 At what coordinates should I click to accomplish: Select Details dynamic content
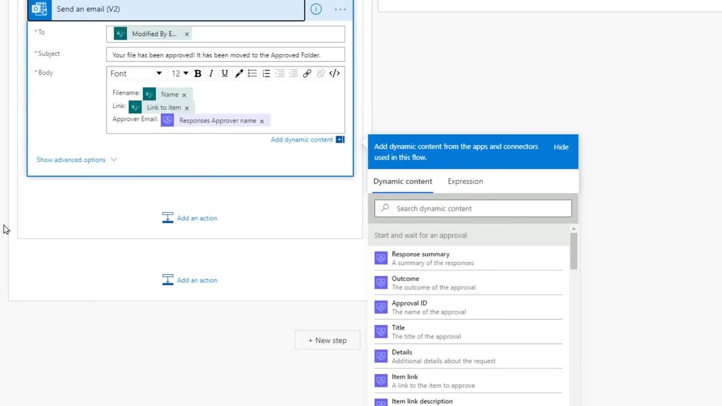[468, 356]
